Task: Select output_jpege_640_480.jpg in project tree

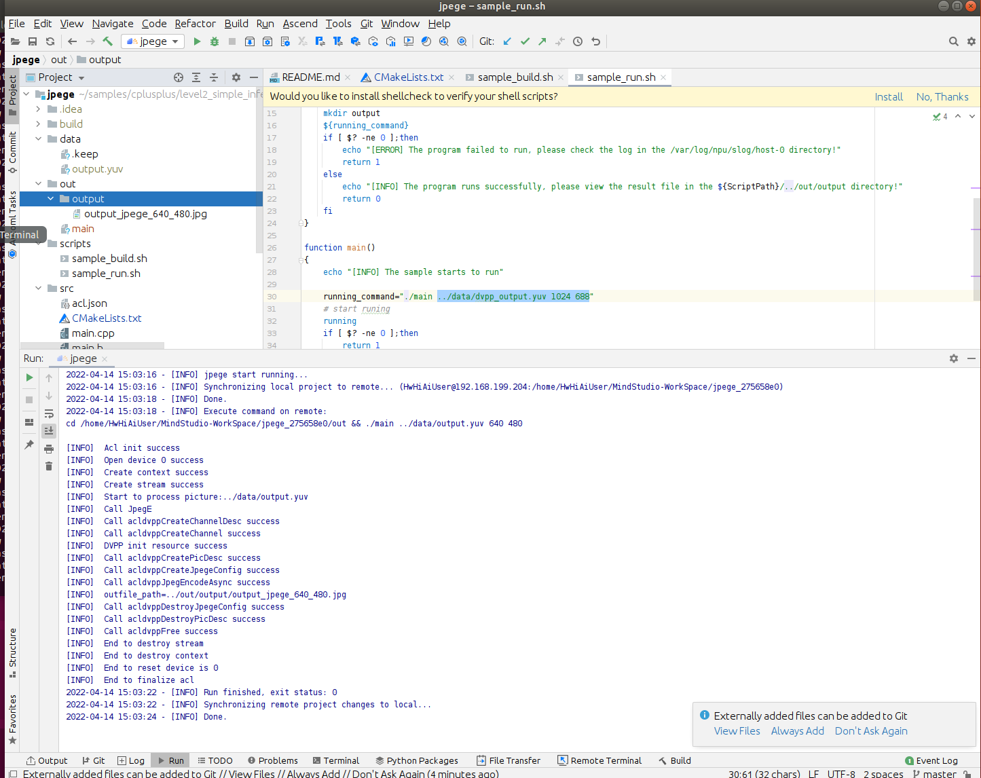Action: pos(145,214)
